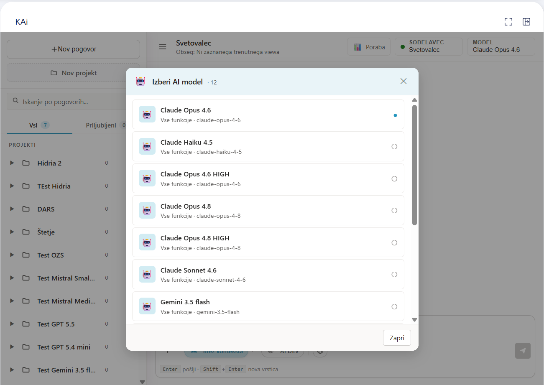This screenshot has width=544, height=385.
Task: Click the Zapri button
Action: (397, 338)
